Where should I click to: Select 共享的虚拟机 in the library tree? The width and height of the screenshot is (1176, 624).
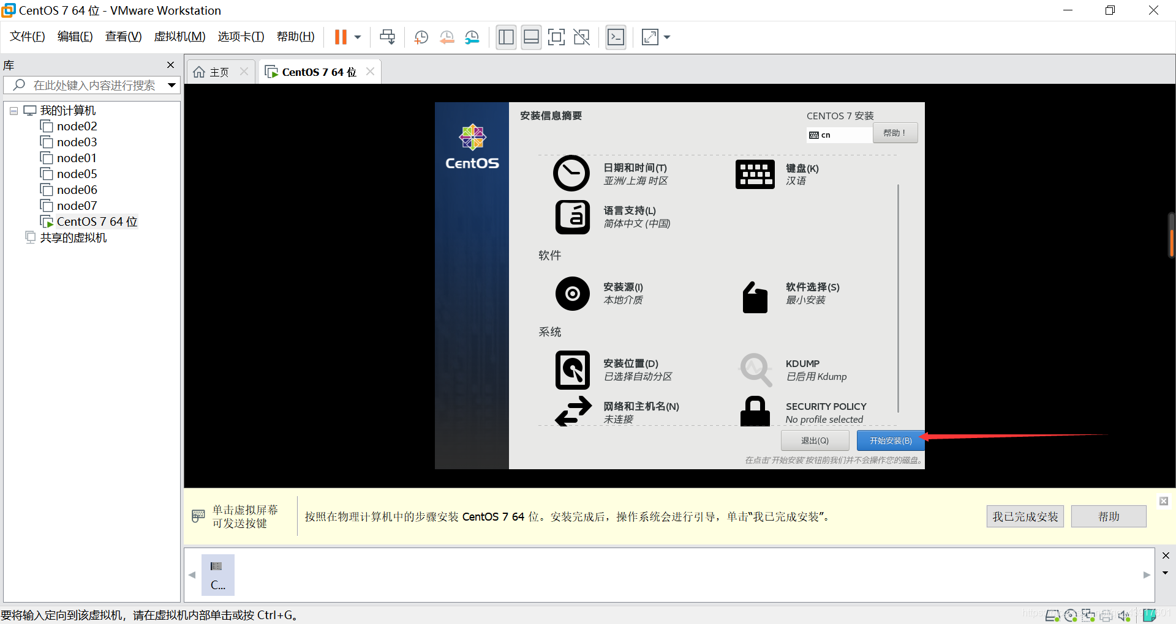tap(66, 238)
